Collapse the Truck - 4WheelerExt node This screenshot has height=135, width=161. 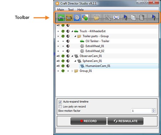72,31
